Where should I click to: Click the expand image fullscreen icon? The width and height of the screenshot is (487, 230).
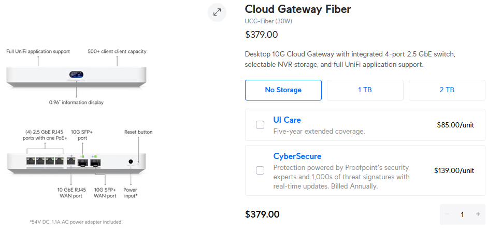click(217, 12)
